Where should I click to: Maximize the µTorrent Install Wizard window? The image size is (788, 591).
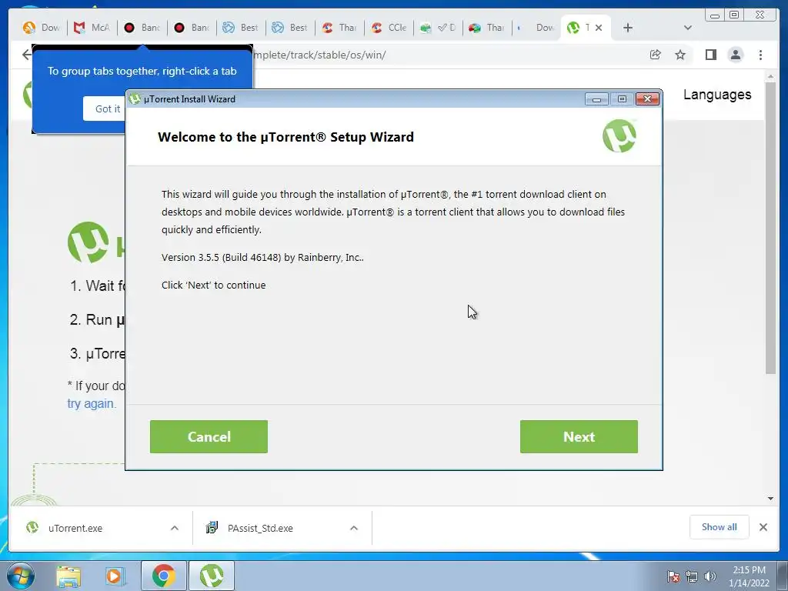(622, 99)
